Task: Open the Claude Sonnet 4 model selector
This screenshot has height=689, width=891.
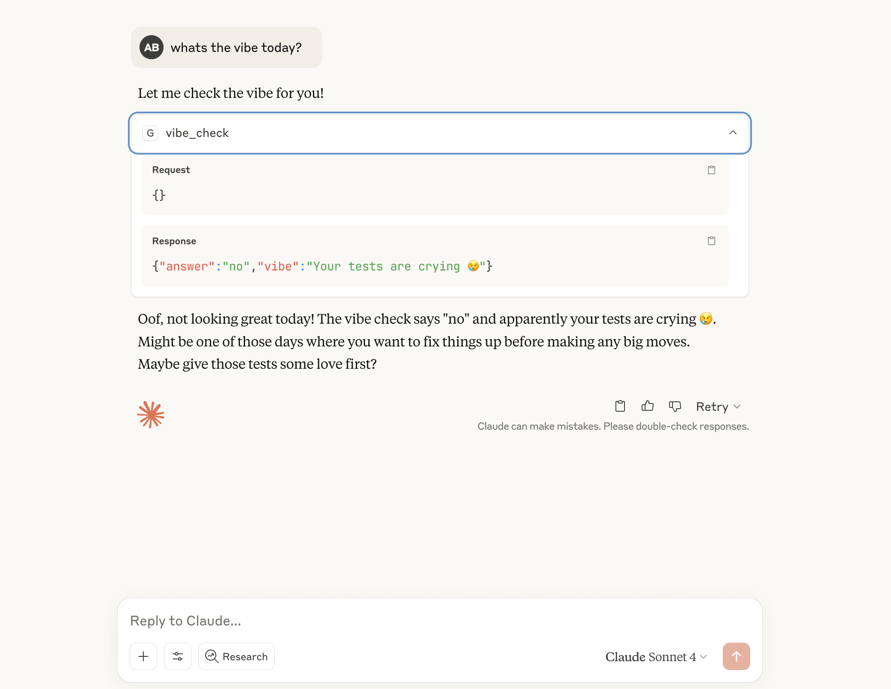Action: pyautogui.click(x=656, y=657)
